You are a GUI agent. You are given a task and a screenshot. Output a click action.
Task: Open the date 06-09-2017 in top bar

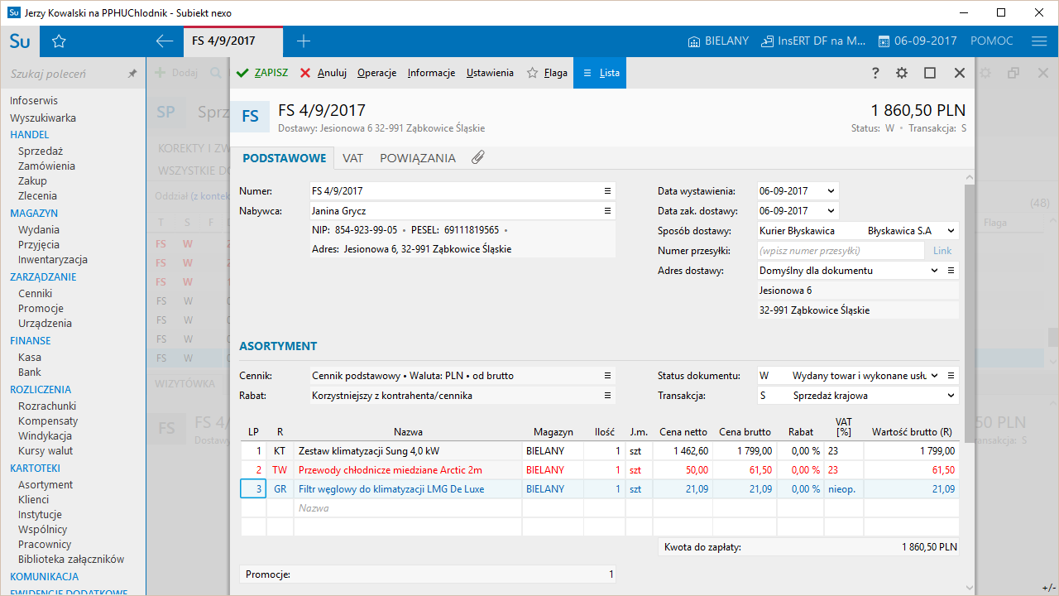point(917,41)
